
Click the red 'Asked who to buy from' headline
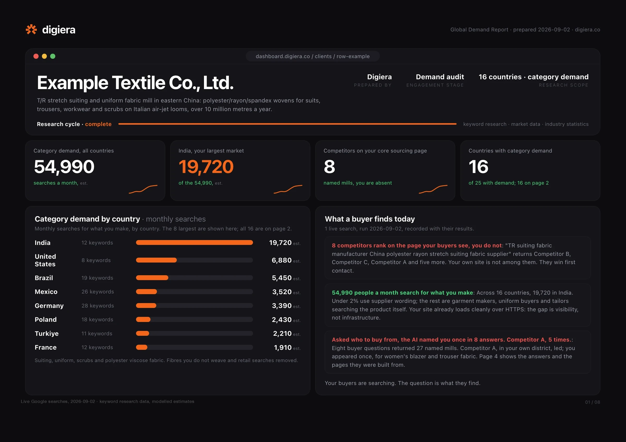[452, 340]
